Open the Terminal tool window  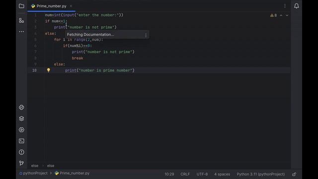21,141
